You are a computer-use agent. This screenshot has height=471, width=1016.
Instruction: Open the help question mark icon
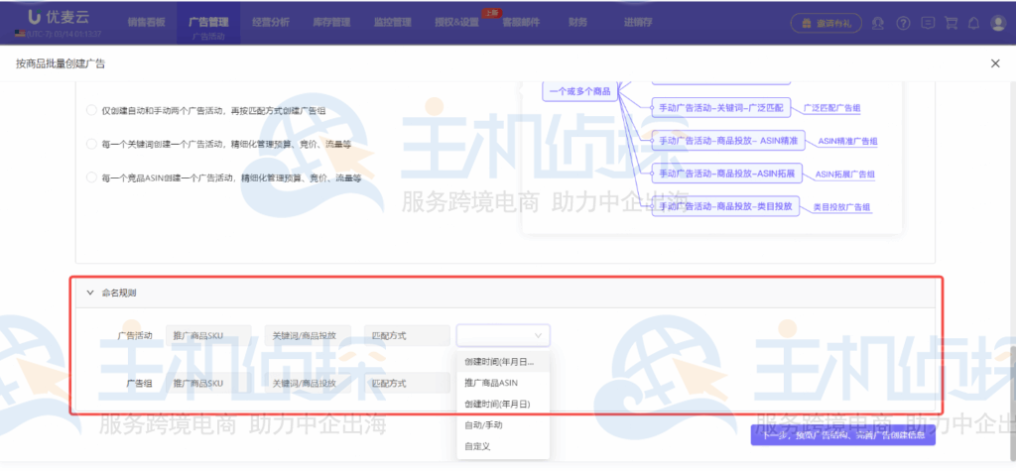[x=903, y=24]
